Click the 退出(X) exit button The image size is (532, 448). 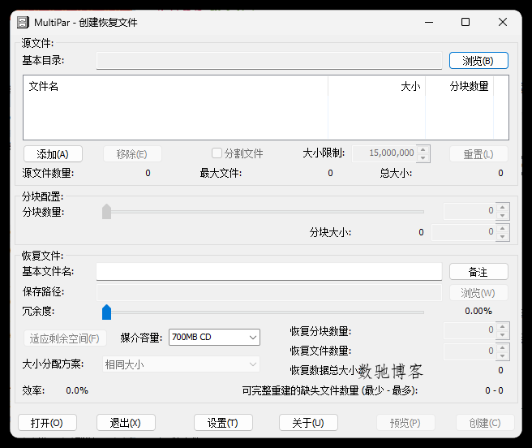tap(126, 423)
